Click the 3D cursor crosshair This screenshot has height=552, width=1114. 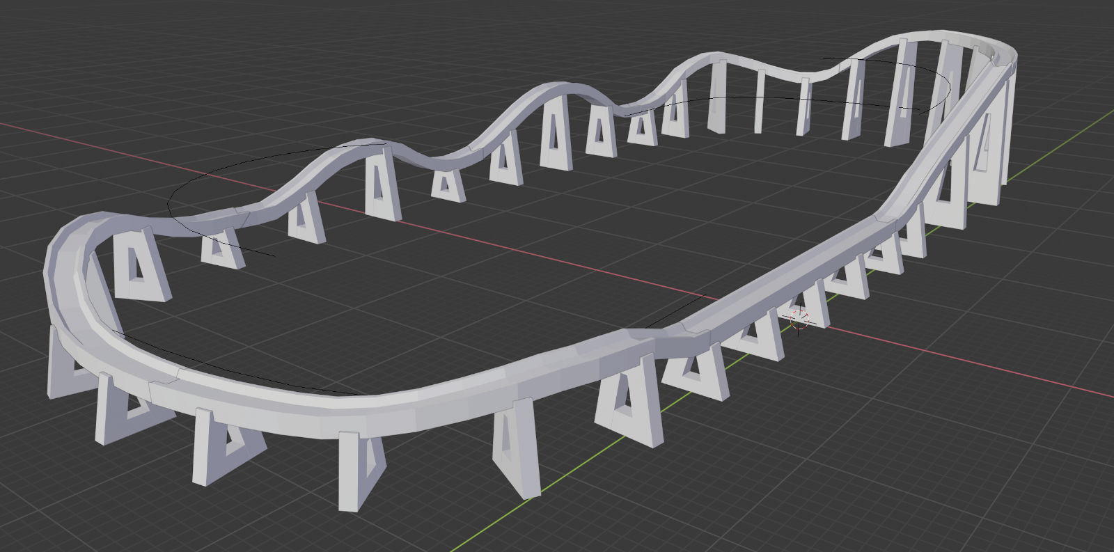pyautogui.click(x=799, y=320)
